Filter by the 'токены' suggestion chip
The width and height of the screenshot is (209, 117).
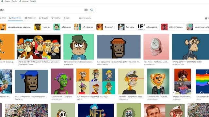pyautogui.click(x=43, y=27)
